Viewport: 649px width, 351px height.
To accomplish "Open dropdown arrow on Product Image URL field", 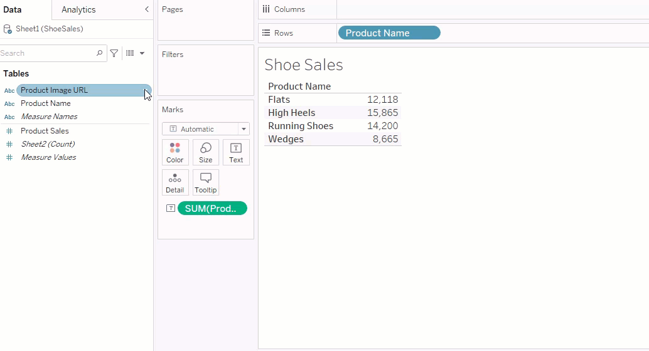I will coord(146,90).
